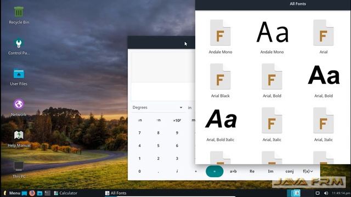Click the Re real part button
The height and width of the screenshot is (197, 351).
[x=252, y=171]
